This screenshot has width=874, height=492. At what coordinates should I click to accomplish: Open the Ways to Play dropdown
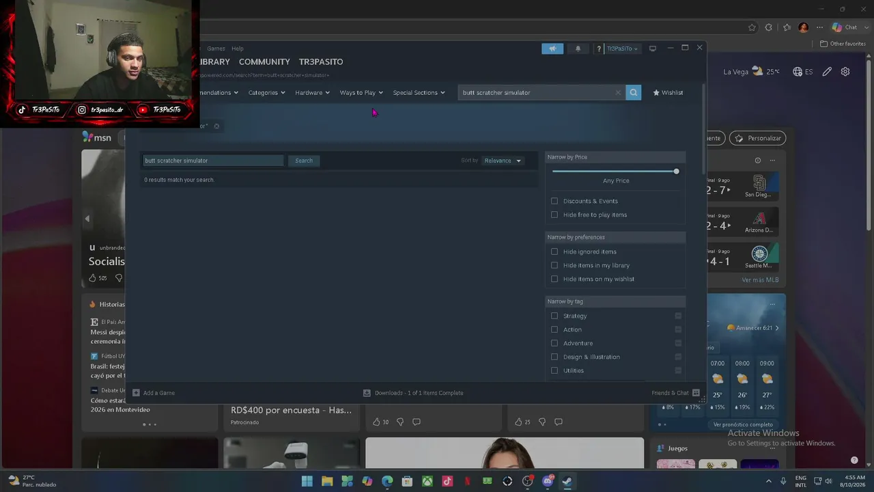[361, 92]
